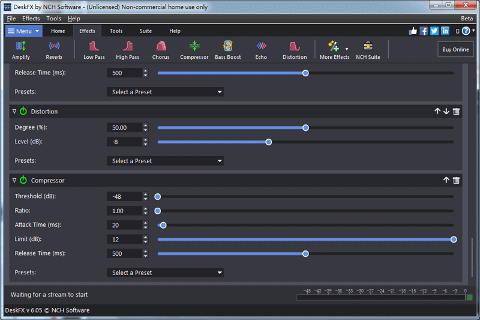Click the Degree (%) value field
480x320 pixels.
[125, 128]
